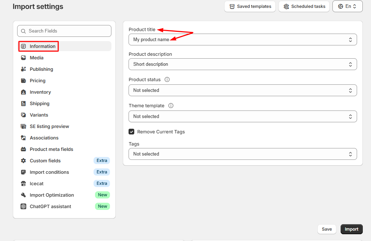This screenshot has width=371, height=241.
Task: Open Product meta fields section
Action: coord(64,149)
